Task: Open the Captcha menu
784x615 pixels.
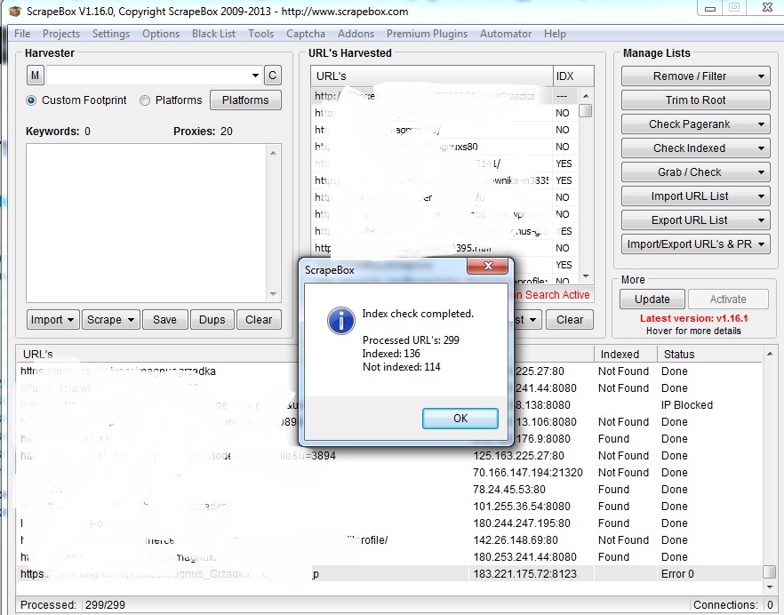Action: [x=306, y=34]
